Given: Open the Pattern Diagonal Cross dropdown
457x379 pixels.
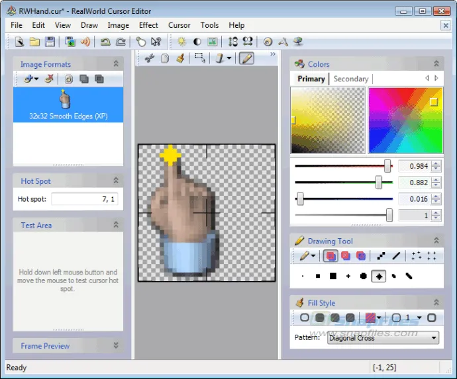Looking at the screenshot, I should pos(383,338).
